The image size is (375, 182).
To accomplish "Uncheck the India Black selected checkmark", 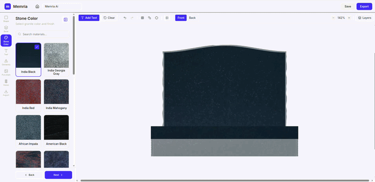I will [x=37, y=47].
